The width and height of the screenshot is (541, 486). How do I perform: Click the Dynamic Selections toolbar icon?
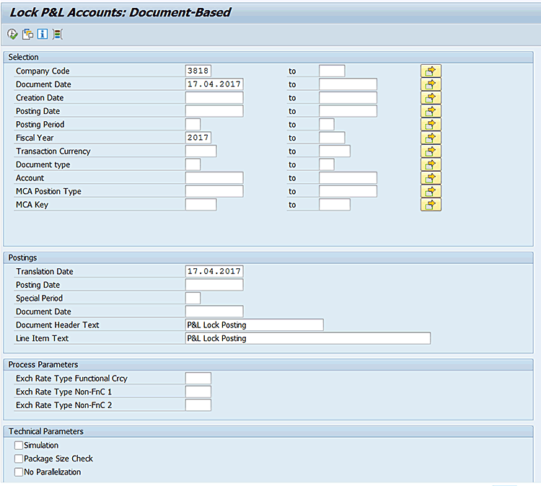(x=57, y=34)
